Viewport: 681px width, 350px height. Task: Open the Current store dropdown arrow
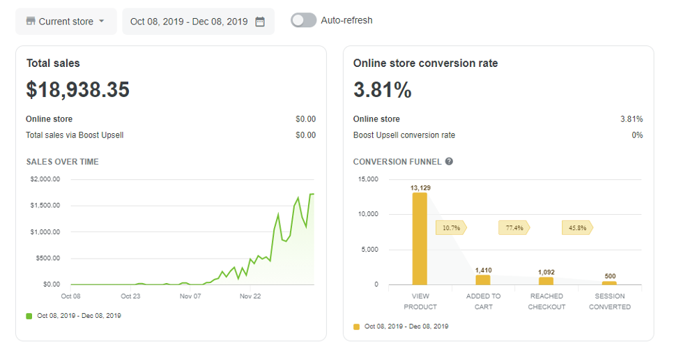[x=102, y=21]
